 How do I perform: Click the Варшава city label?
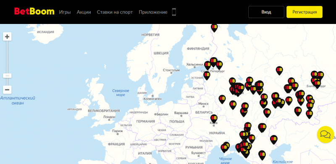(x=181, y=113)
